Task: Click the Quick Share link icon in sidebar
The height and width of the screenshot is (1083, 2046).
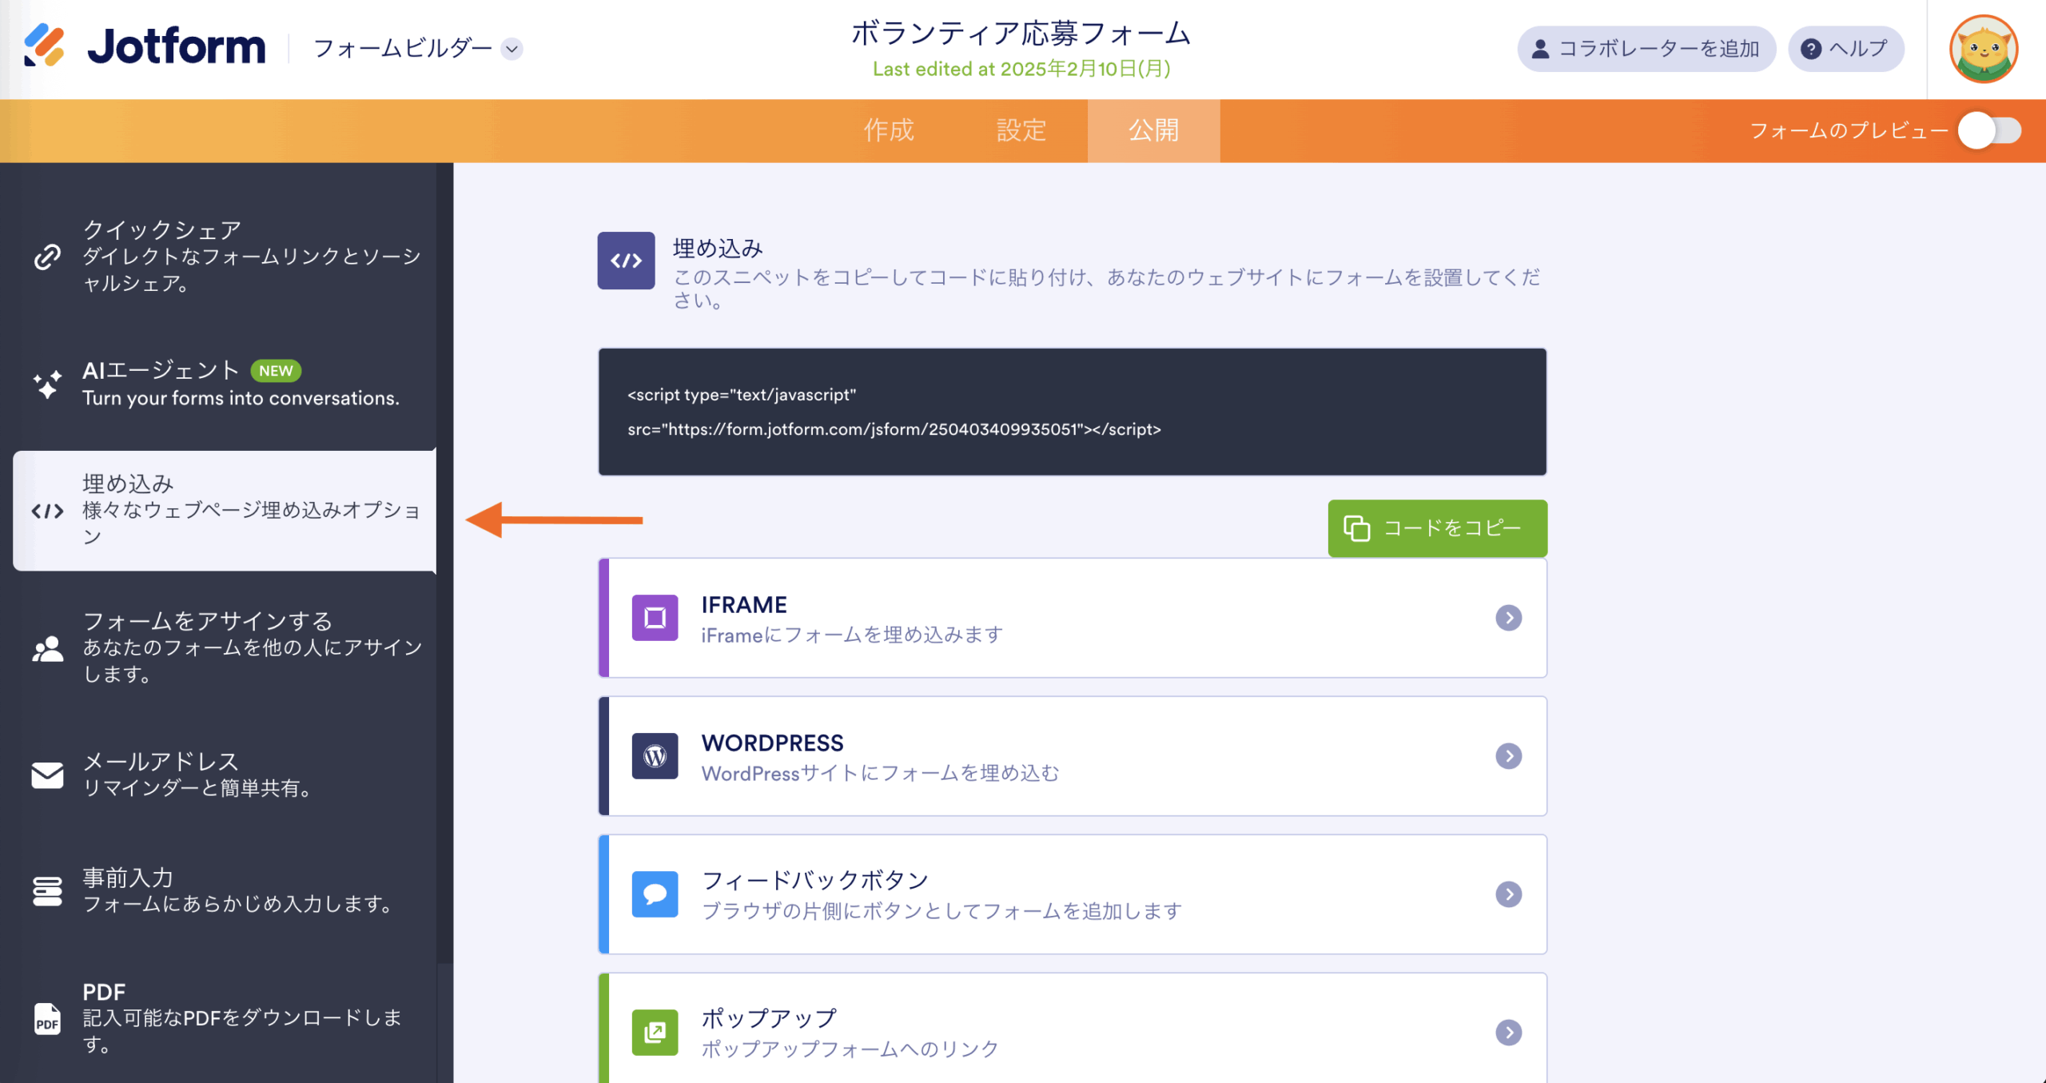Action: point(47,257)
